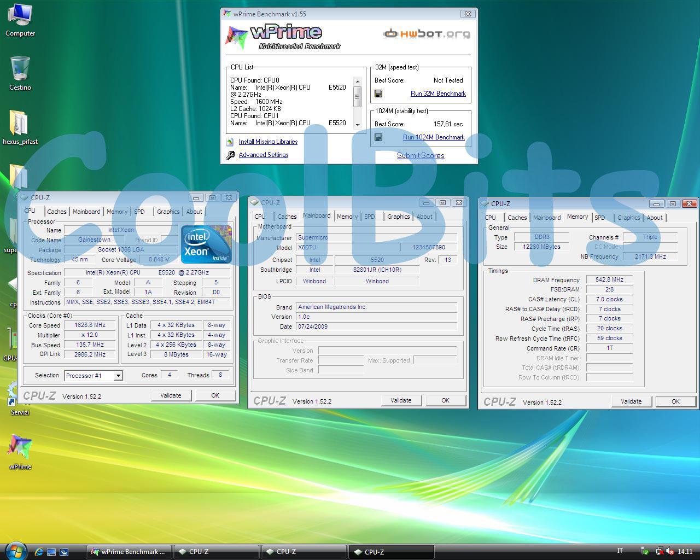Click the Core Speed value 1628.8 MHz

click(x=90, y=325)
